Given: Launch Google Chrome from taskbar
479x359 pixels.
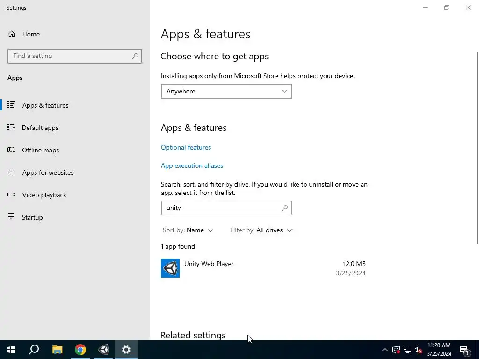Looking at the screenshot, I should [80, 350].
